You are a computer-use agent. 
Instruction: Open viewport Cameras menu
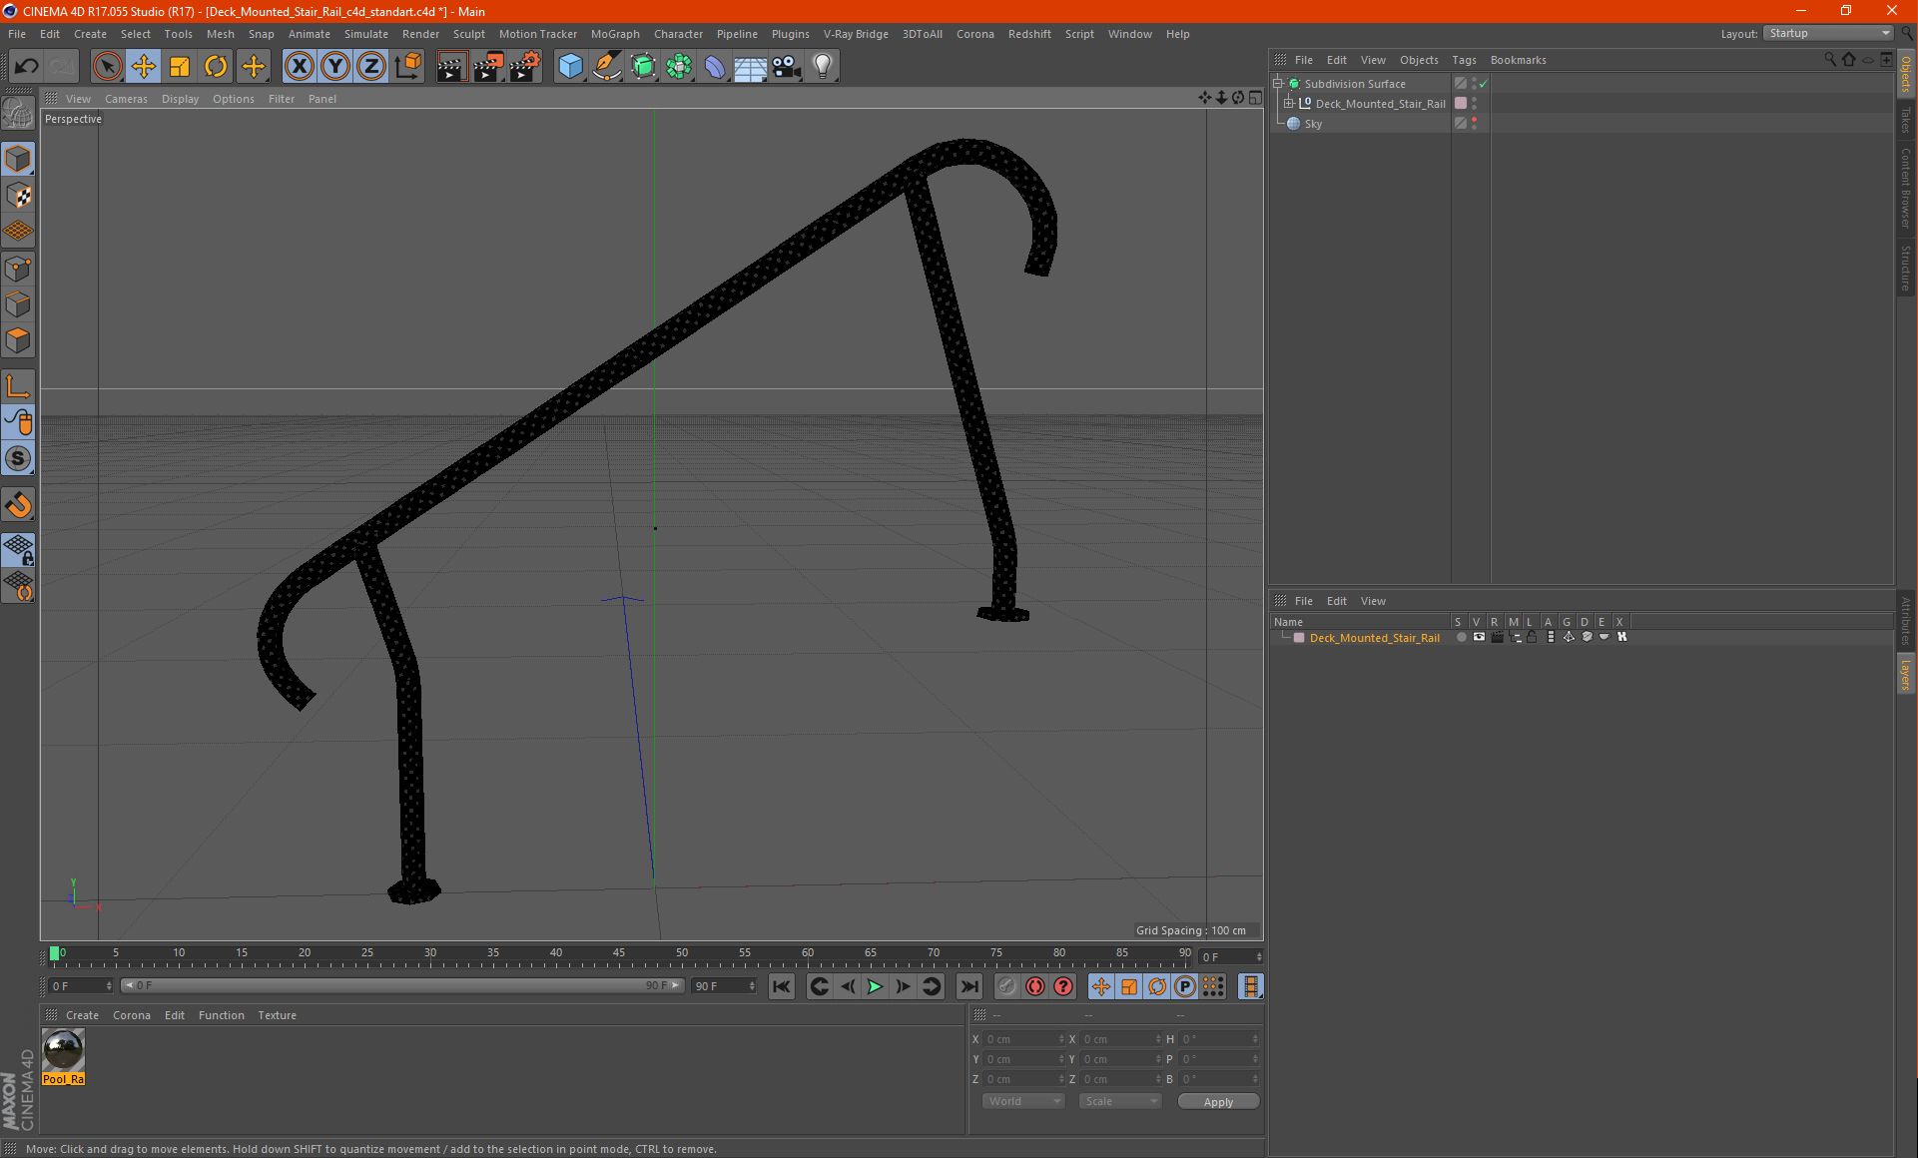pos(126,99)
